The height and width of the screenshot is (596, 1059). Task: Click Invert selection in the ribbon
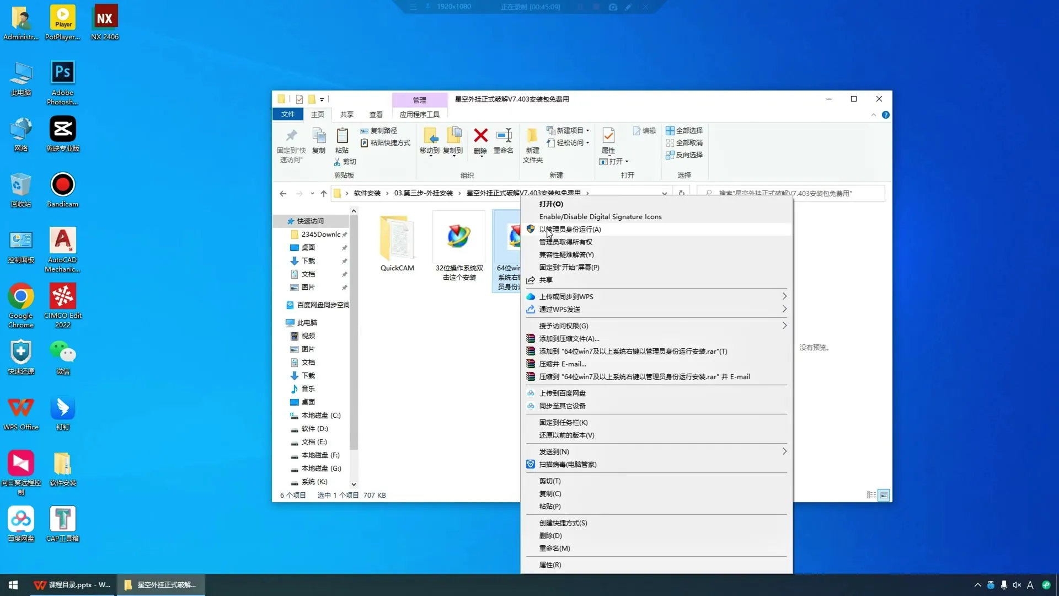click(684, 155)
